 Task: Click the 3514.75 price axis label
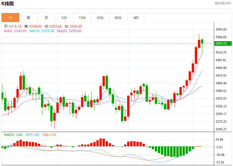tap(221, 52)
